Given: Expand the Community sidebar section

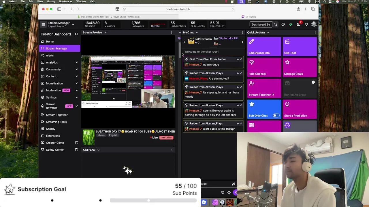Looking at the screenshot, I should (x=77, y=69).
